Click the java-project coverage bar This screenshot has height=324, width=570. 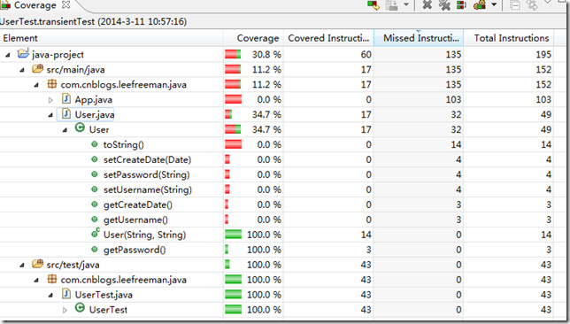[x=233, y=55]
